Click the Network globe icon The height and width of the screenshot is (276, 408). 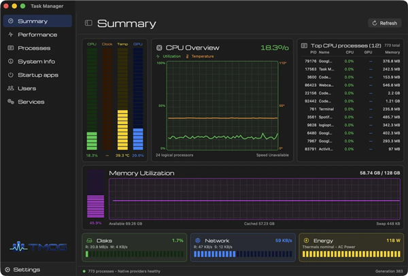tap(198, 241)
